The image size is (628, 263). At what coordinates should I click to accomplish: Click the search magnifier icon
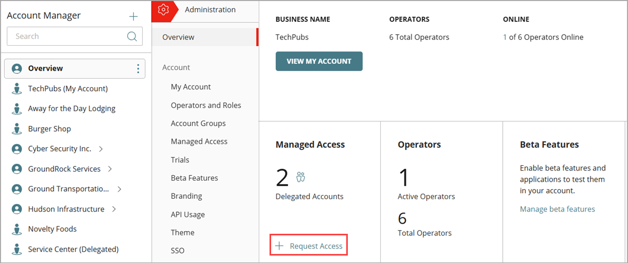click(x=132, y=36)
